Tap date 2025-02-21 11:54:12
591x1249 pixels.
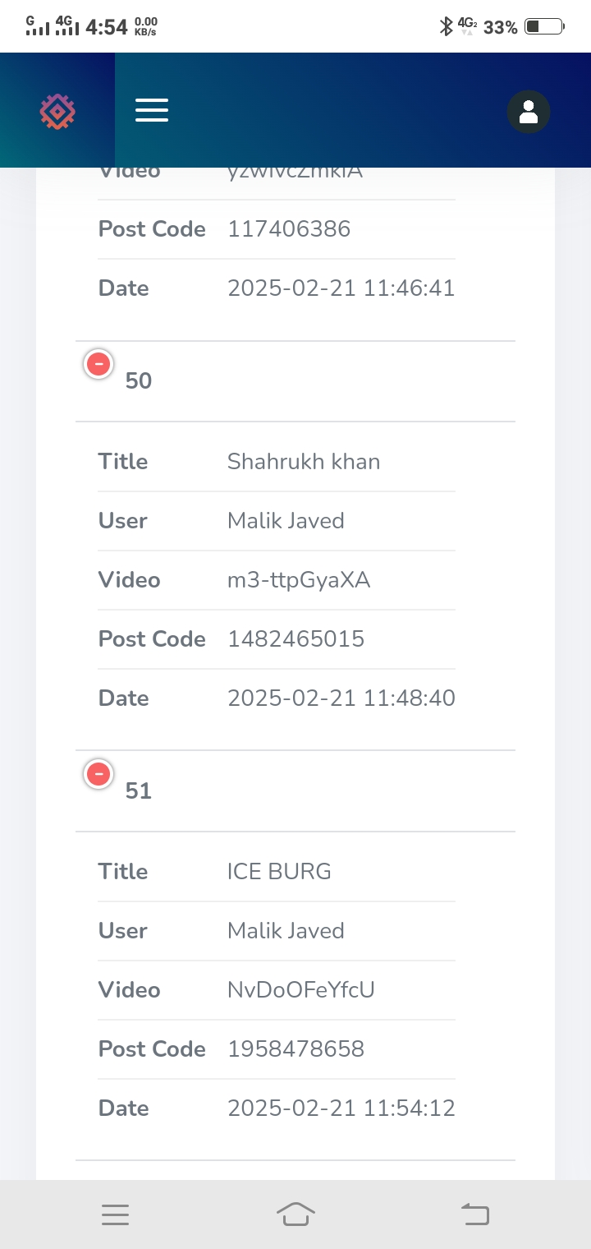point(341,1108)
